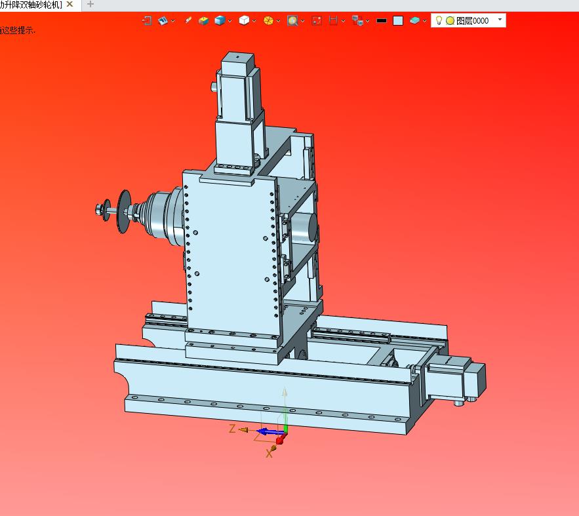The width and height of the screenshot is (579, 516).
Task: Click the stacked windows layout icon
Action: pyautogui.click(x=357, y=21)
